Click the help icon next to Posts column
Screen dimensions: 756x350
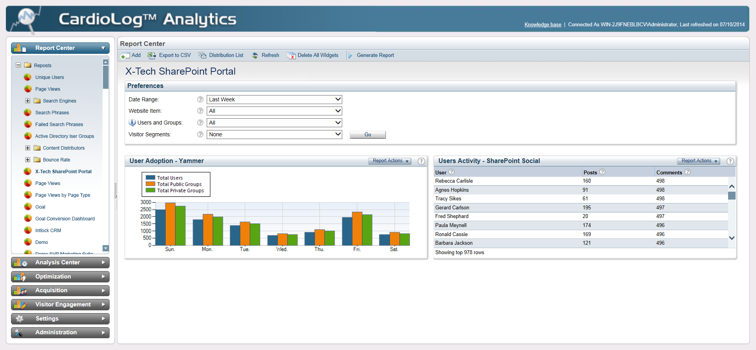click(x=602, y=172)
